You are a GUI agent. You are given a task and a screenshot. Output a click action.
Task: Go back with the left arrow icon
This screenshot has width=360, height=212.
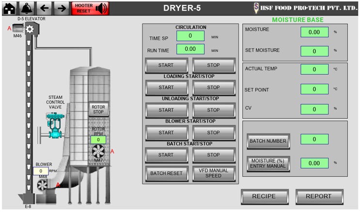point(44,8)
